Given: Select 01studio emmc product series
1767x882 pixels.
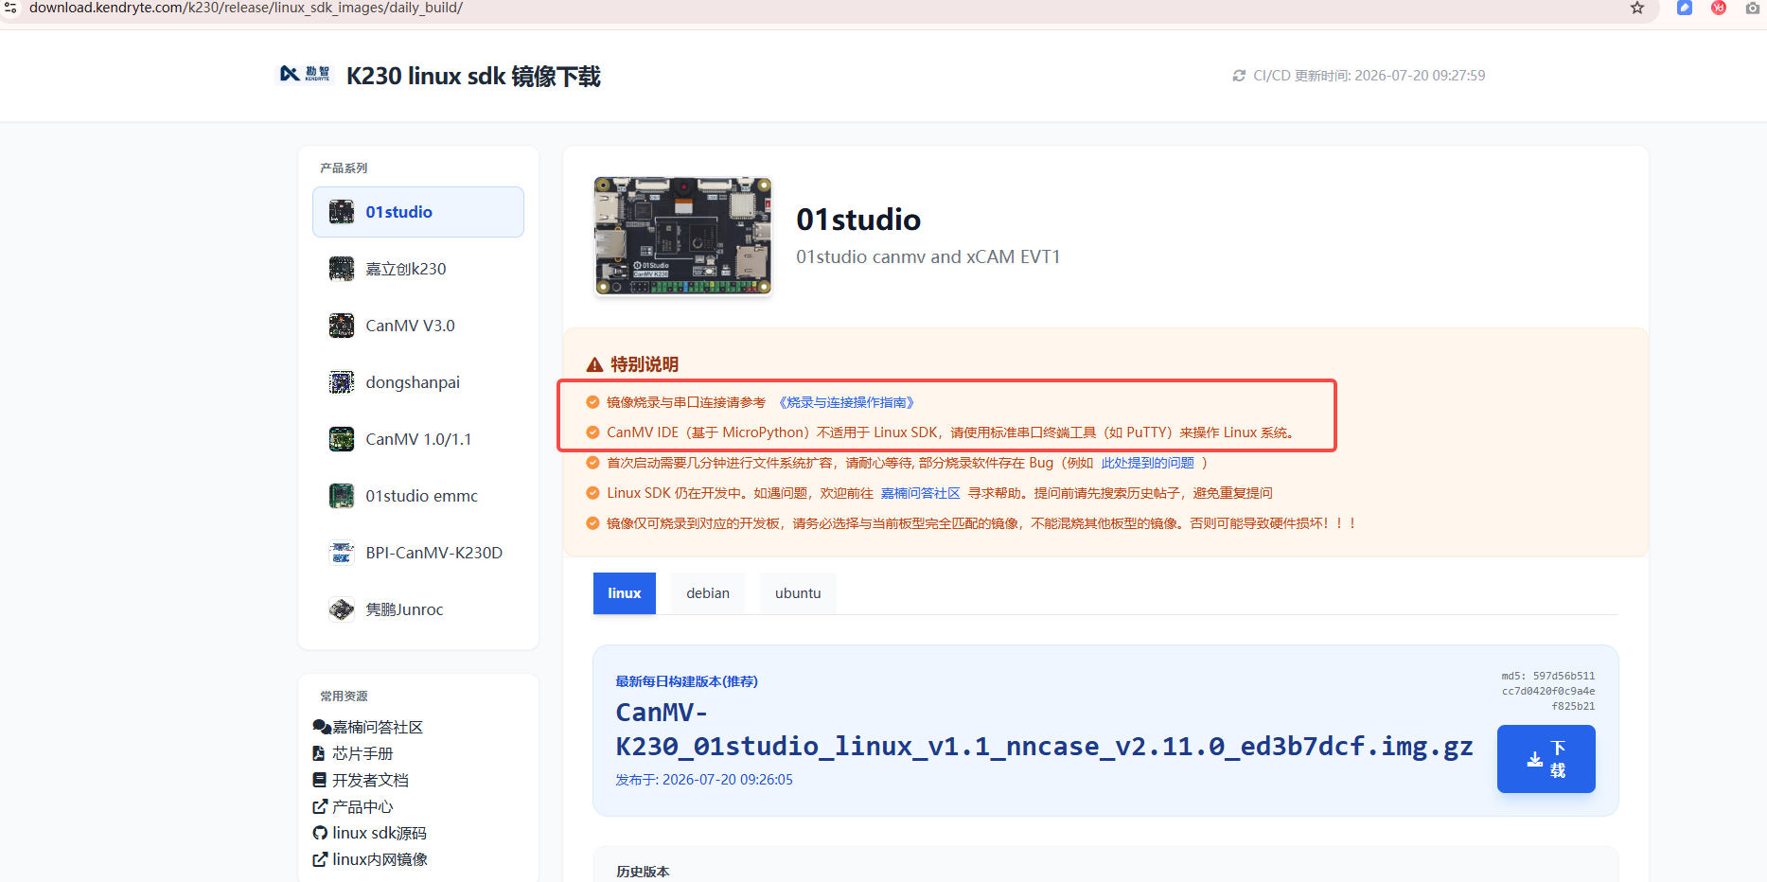Looking at the screenshot, I should pos(418,496).
